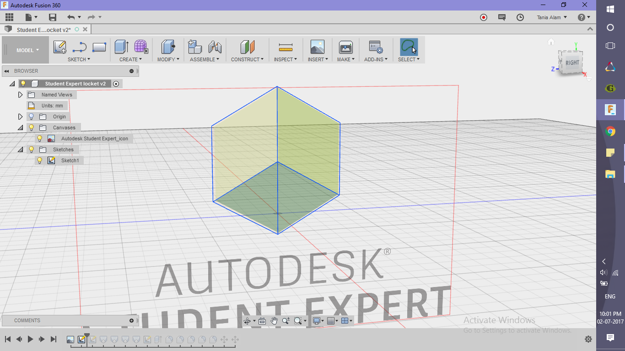The width and height of the screenshot is (625, 351).
Task: Expand the Named Views folder
Action: point(20,95)
